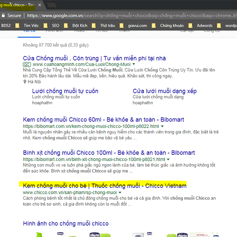This screenshot has height=237, width=237.
Task: Open Bình xịt chống muỗi Chicco 100ml result
Action: pos(109,153)
